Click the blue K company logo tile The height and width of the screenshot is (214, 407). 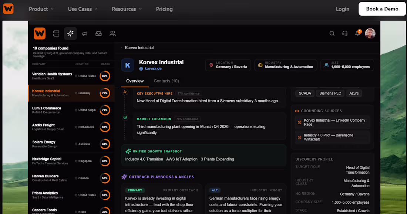[128, 65]
